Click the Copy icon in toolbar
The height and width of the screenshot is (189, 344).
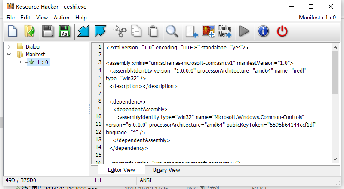[136, 31]
